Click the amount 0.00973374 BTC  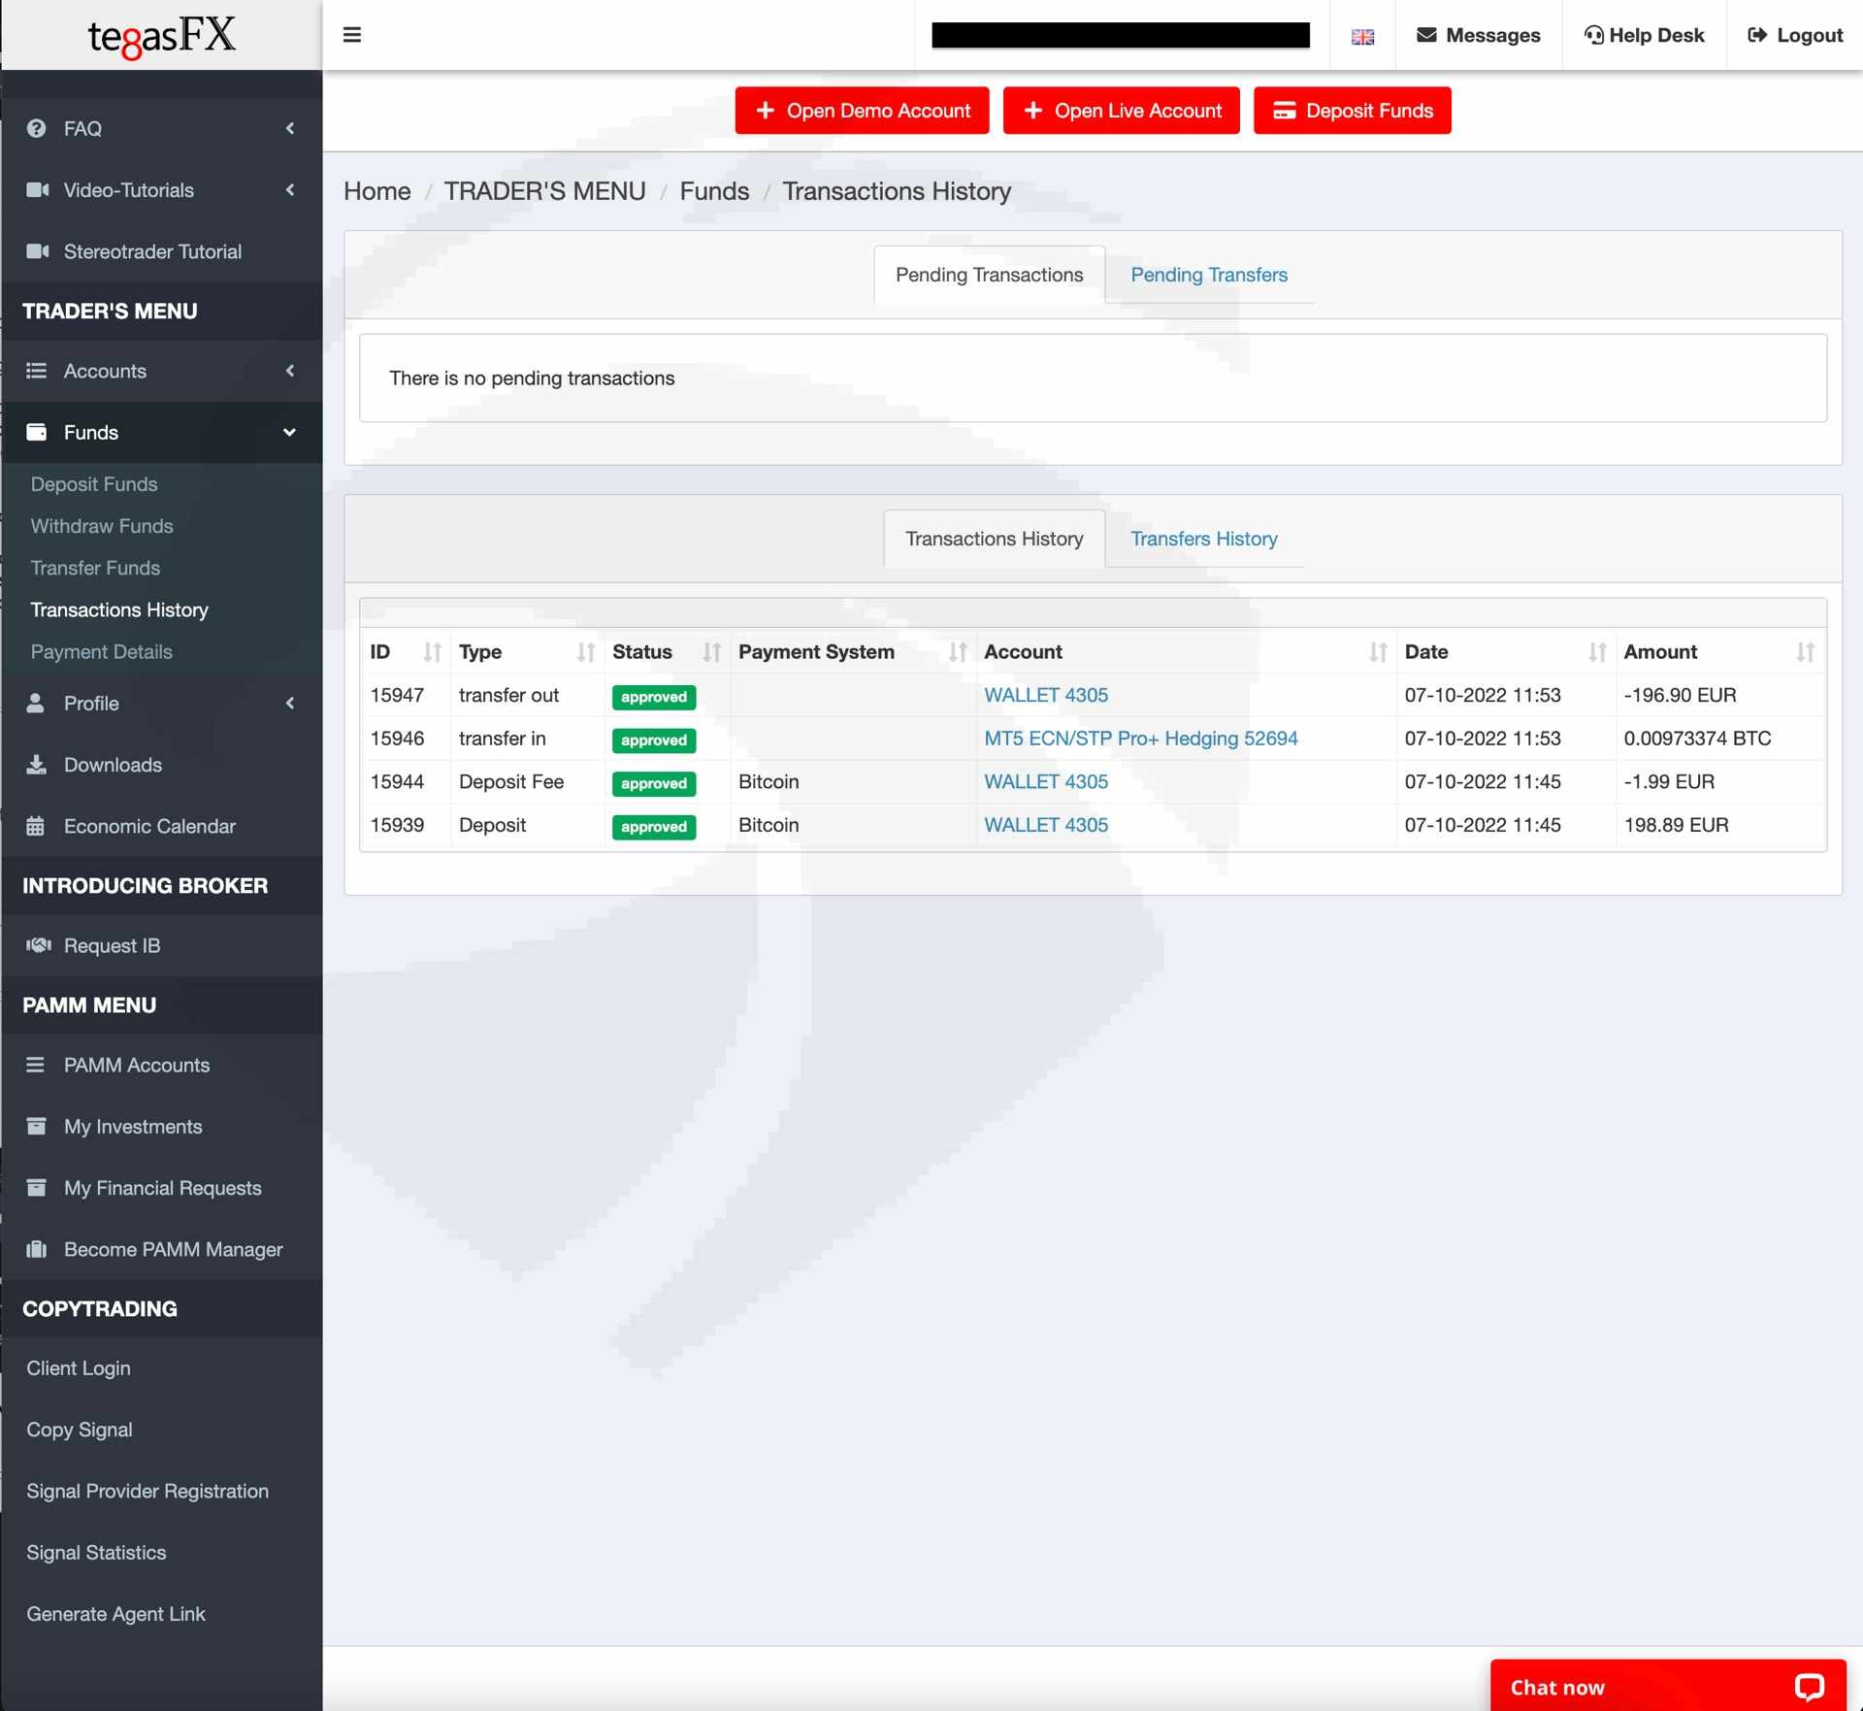click(1697, 739)
